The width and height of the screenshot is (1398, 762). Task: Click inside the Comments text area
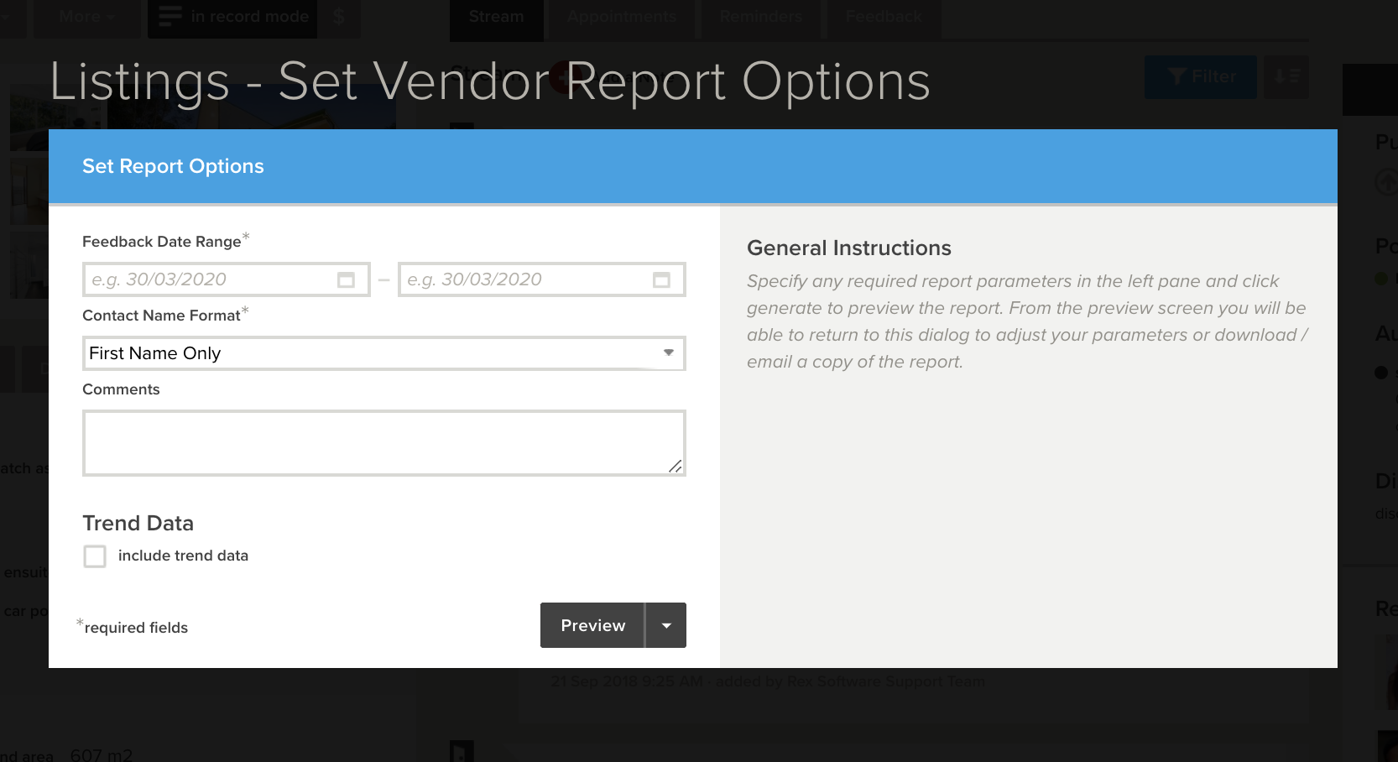point(383,441)
